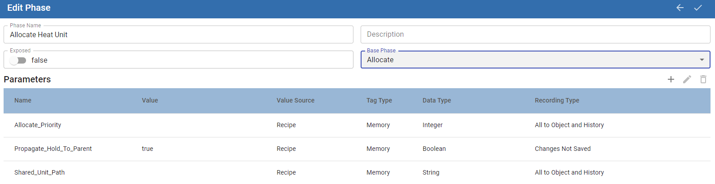Click the true value of Propagate_Hold_To_Parent

coord(147,149)
